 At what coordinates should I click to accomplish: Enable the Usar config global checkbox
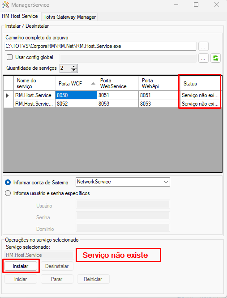click(x=9, y=57)
